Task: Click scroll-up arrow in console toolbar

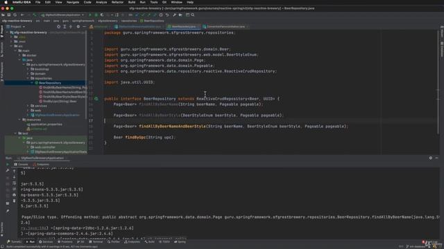Action: (14, 171)
